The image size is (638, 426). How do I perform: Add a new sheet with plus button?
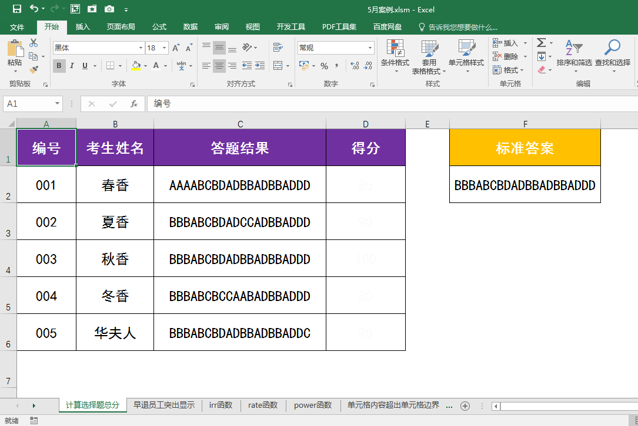pos(465,406)
